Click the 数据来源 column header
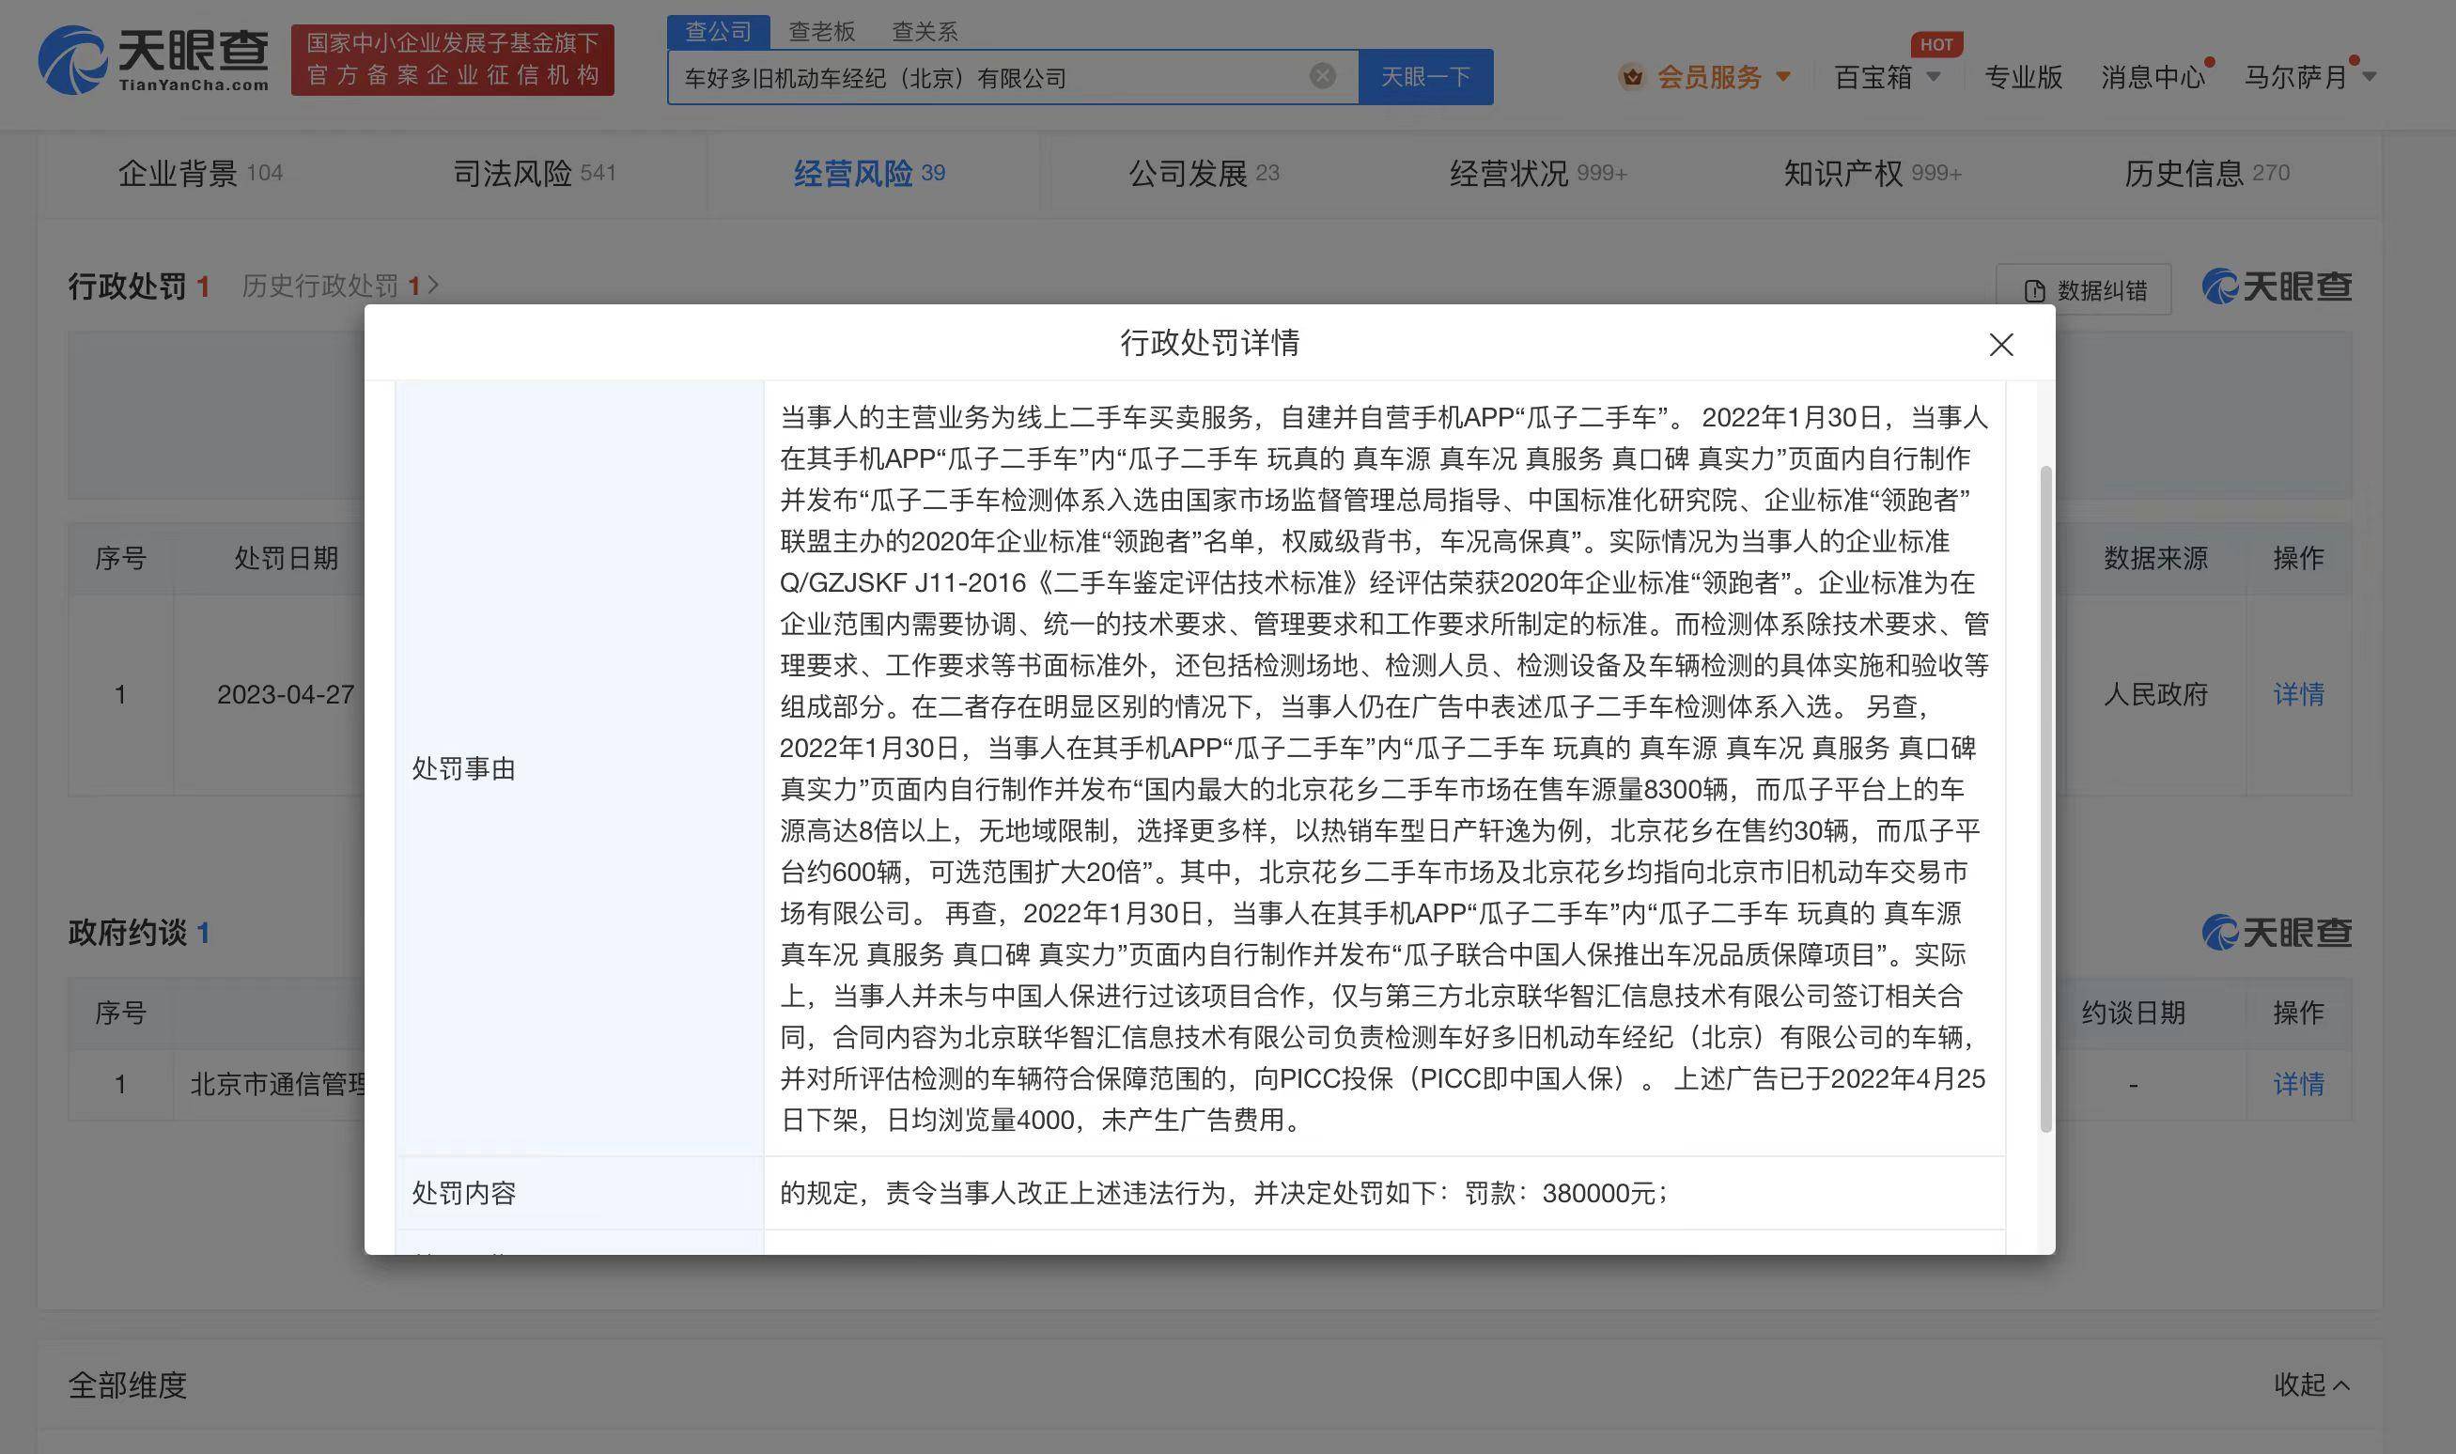The width and height of the screenshot is (2456, 1454). [x=2155, y=559]
